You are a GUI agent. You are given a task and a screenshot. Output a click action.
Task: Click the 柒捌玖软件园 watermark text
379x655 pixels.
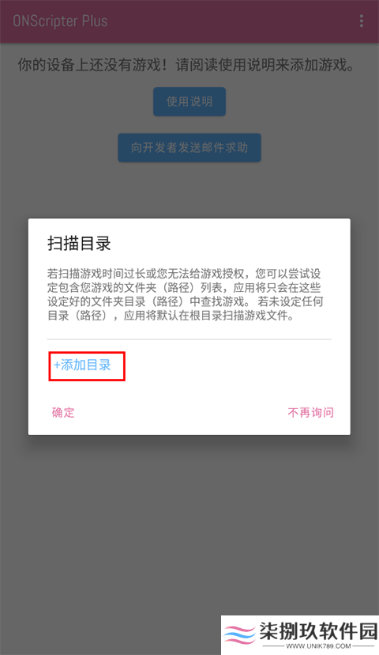coord(318,631)
